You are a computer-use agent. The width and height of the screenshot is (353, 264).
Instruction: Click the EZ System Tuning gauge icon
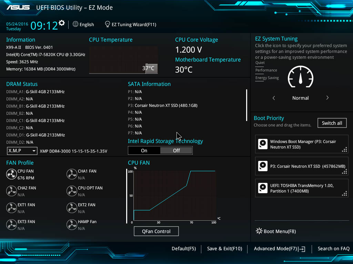click(x=301, y=77)
